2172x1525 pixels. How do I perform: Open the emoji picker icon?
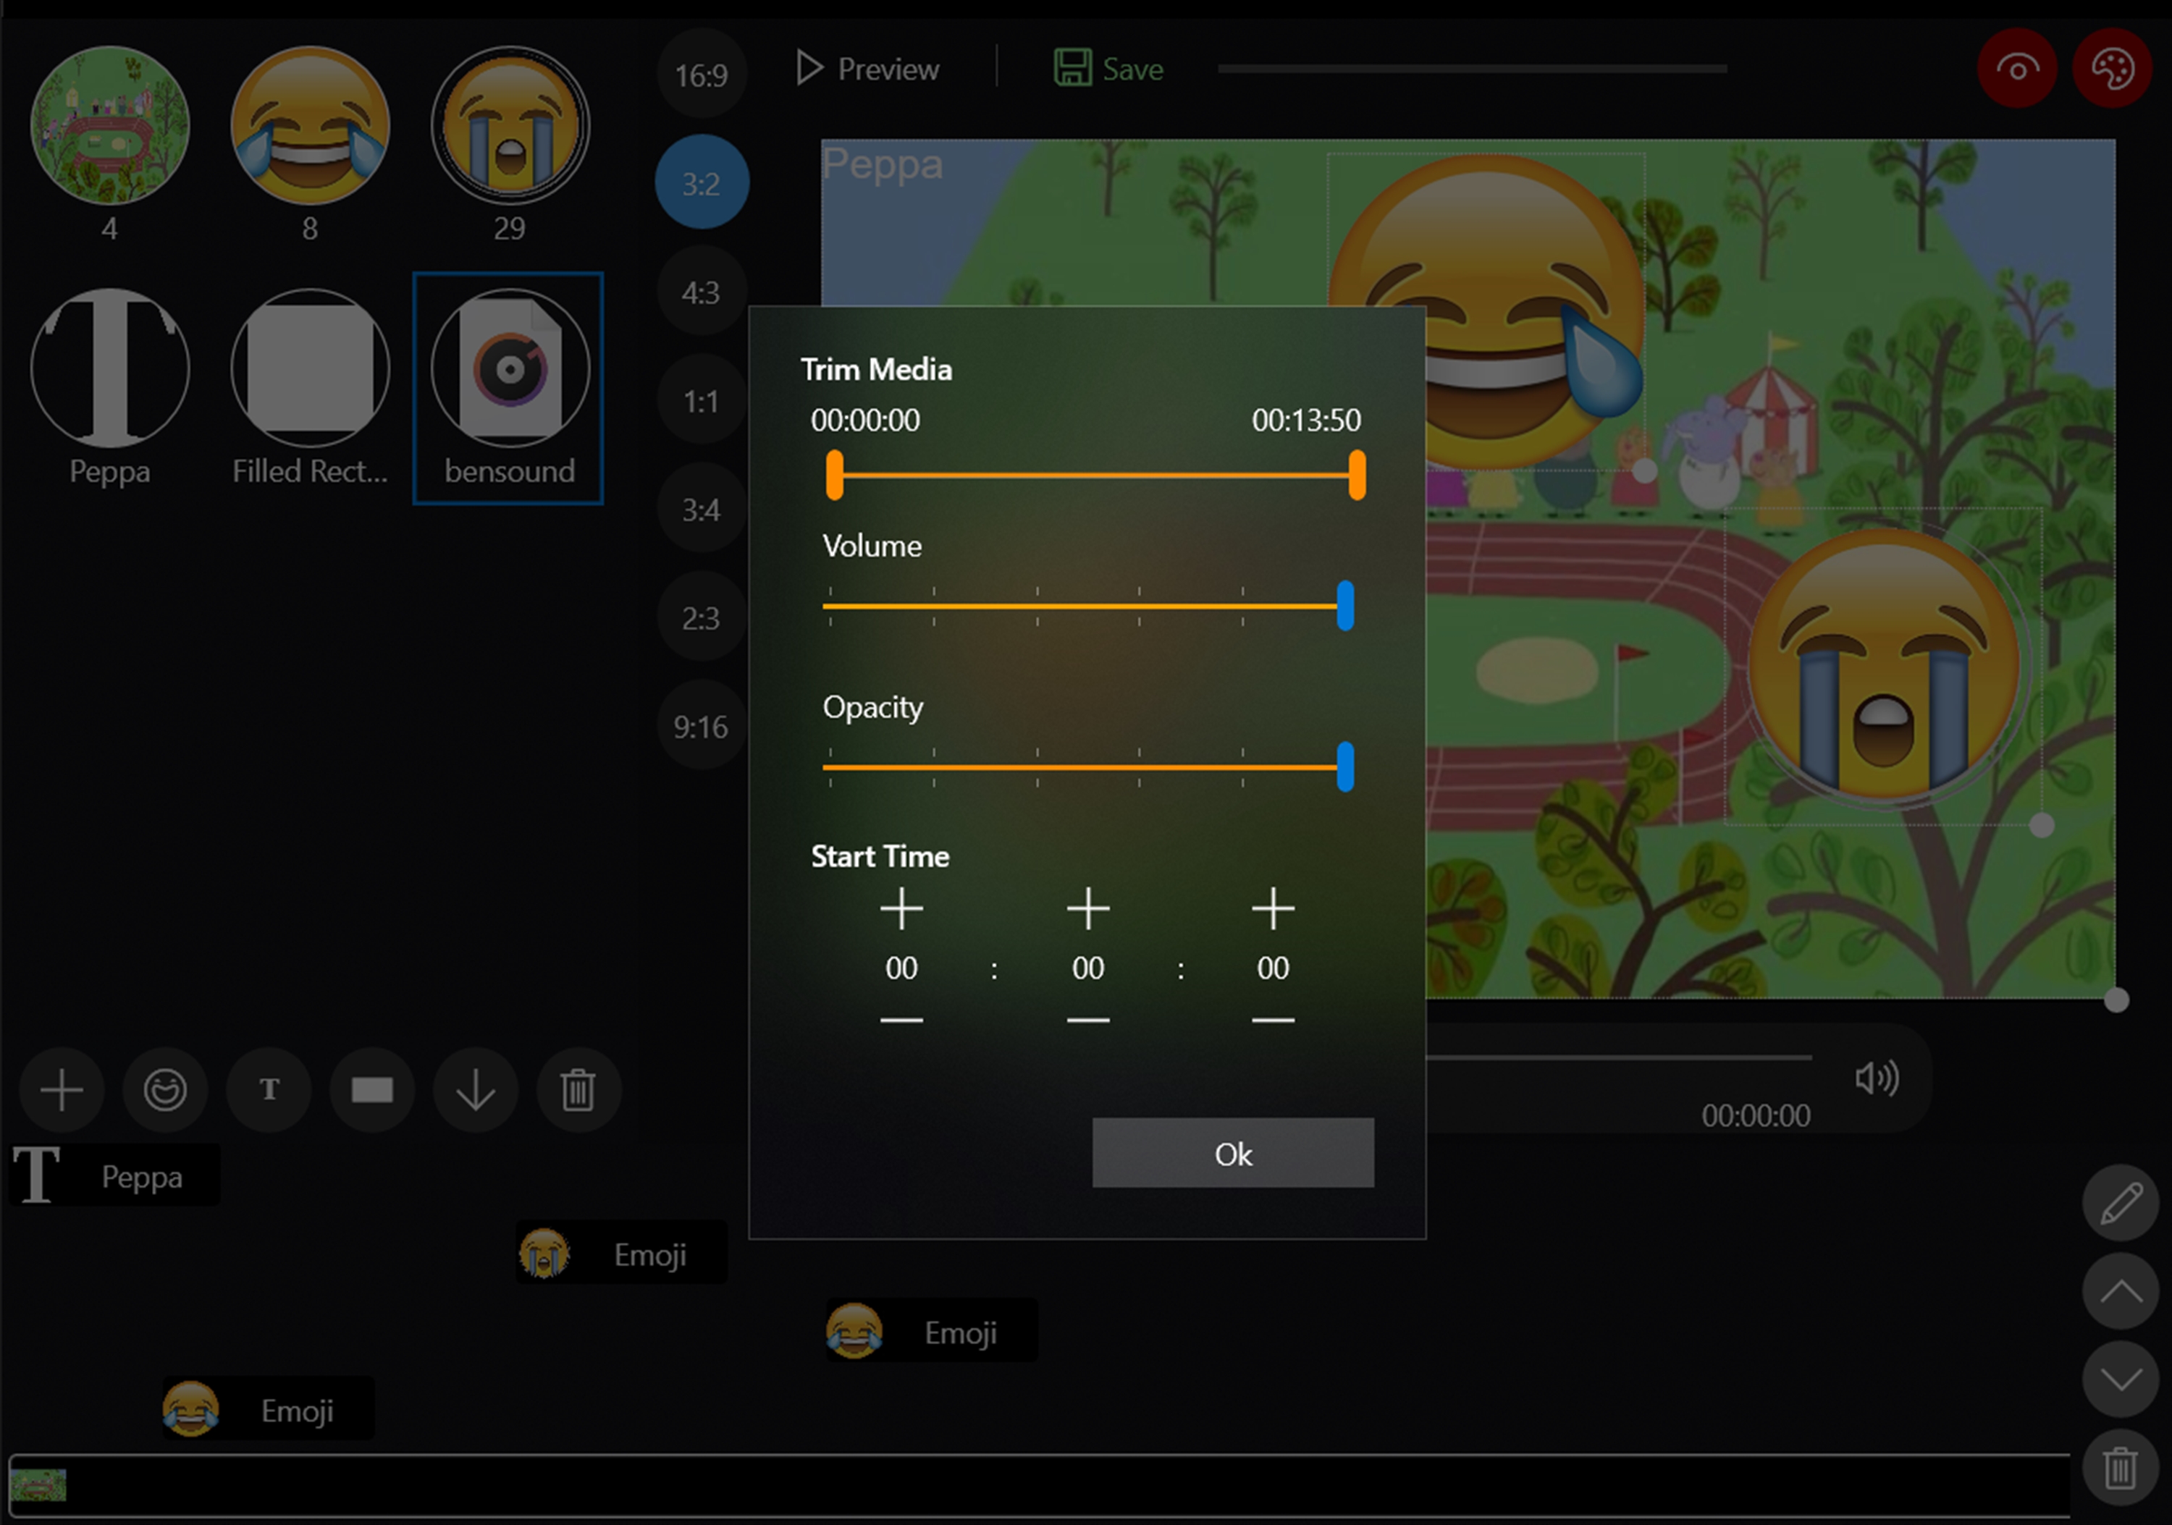[164, 1090]
